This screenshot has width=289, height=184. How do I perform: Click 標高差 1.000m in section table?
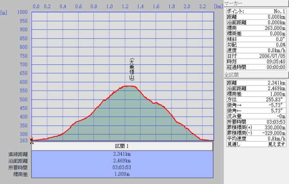pyautogui.click(x=122, y=175)
